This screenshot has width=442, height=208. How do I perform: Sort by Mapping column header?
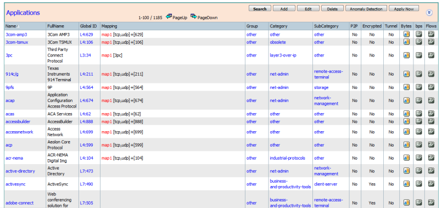point(109,26)
